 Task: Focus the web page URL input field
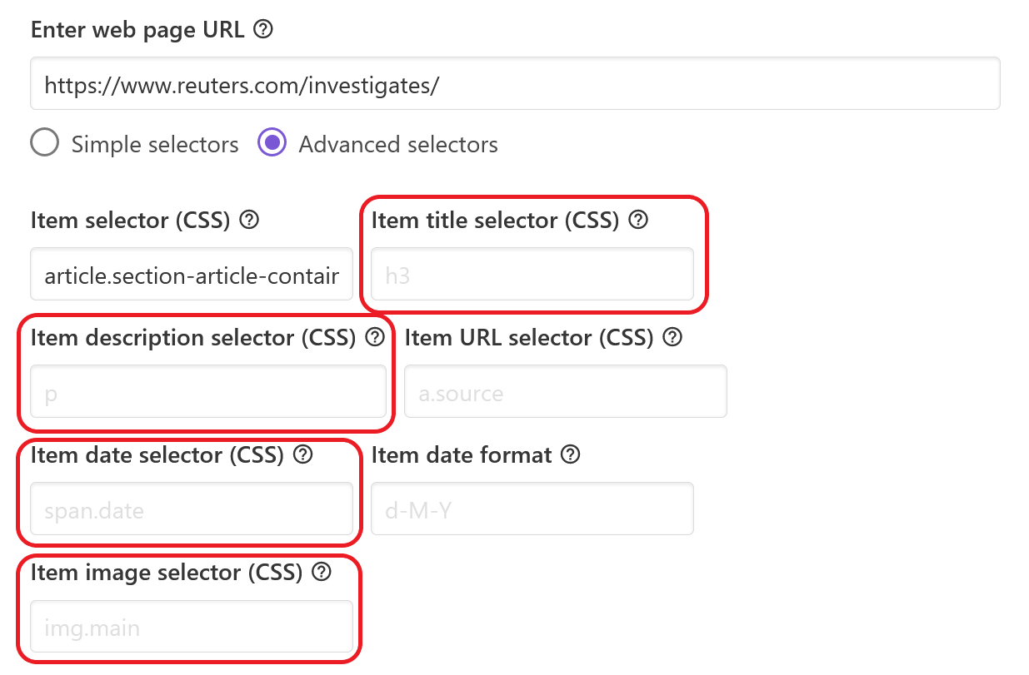[x=515, y=83]
